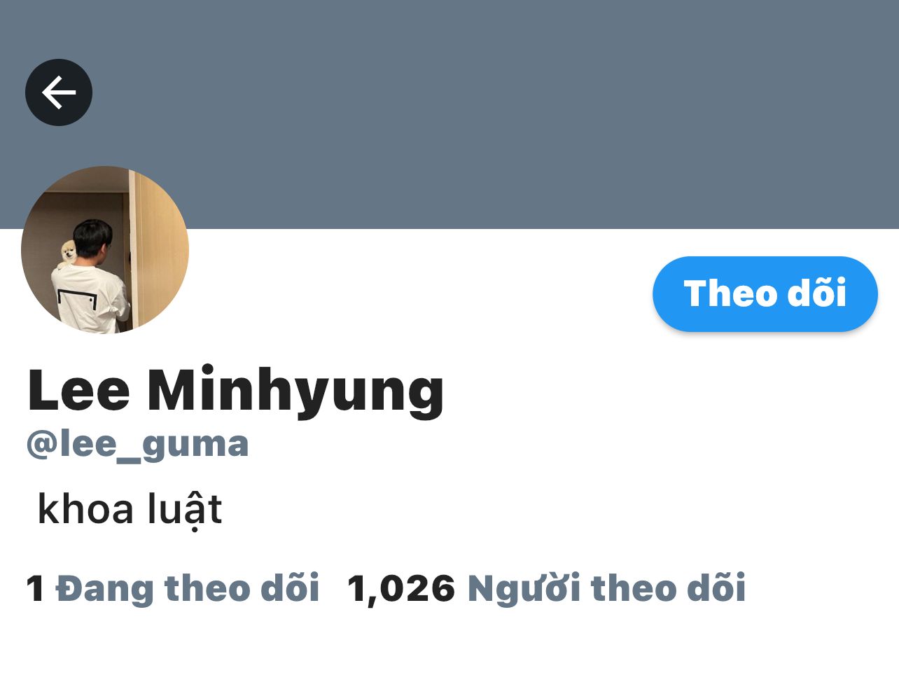Image resolution: width=899 pixels, height=680 pixels.
Task: Follow the account with Theo dõi
Action: [765, 294]
